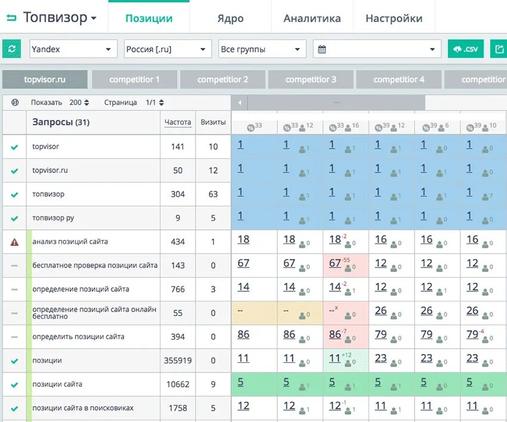Toggle the checkmark beside позиции сайта
Viewport: 507px width, 422px height.
pyautogui.click(x=14, y=384)
